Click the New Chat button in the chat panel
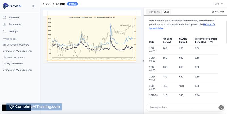 click(218, 12)
